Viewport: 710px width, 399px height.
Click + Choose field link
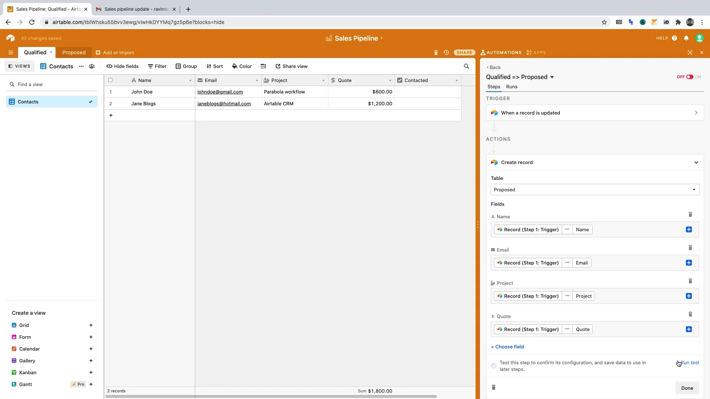[507, 347]
